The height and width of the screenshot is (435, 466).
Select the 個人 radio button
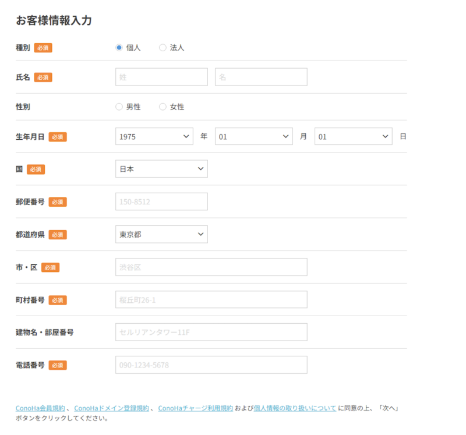coord(119,48)
